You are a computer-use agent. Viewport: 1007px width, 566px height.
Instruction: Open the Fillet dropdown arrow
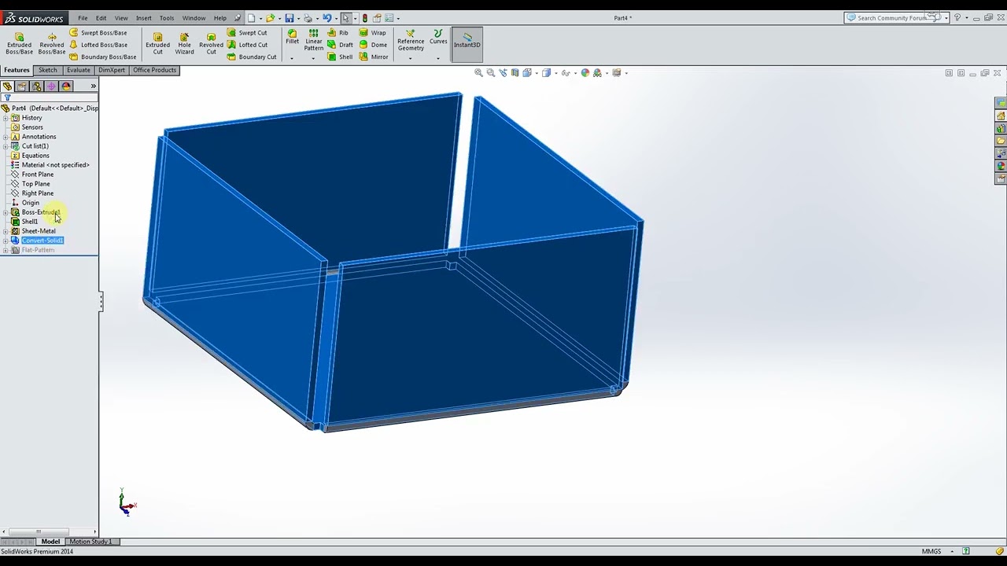tap(292, 57)
